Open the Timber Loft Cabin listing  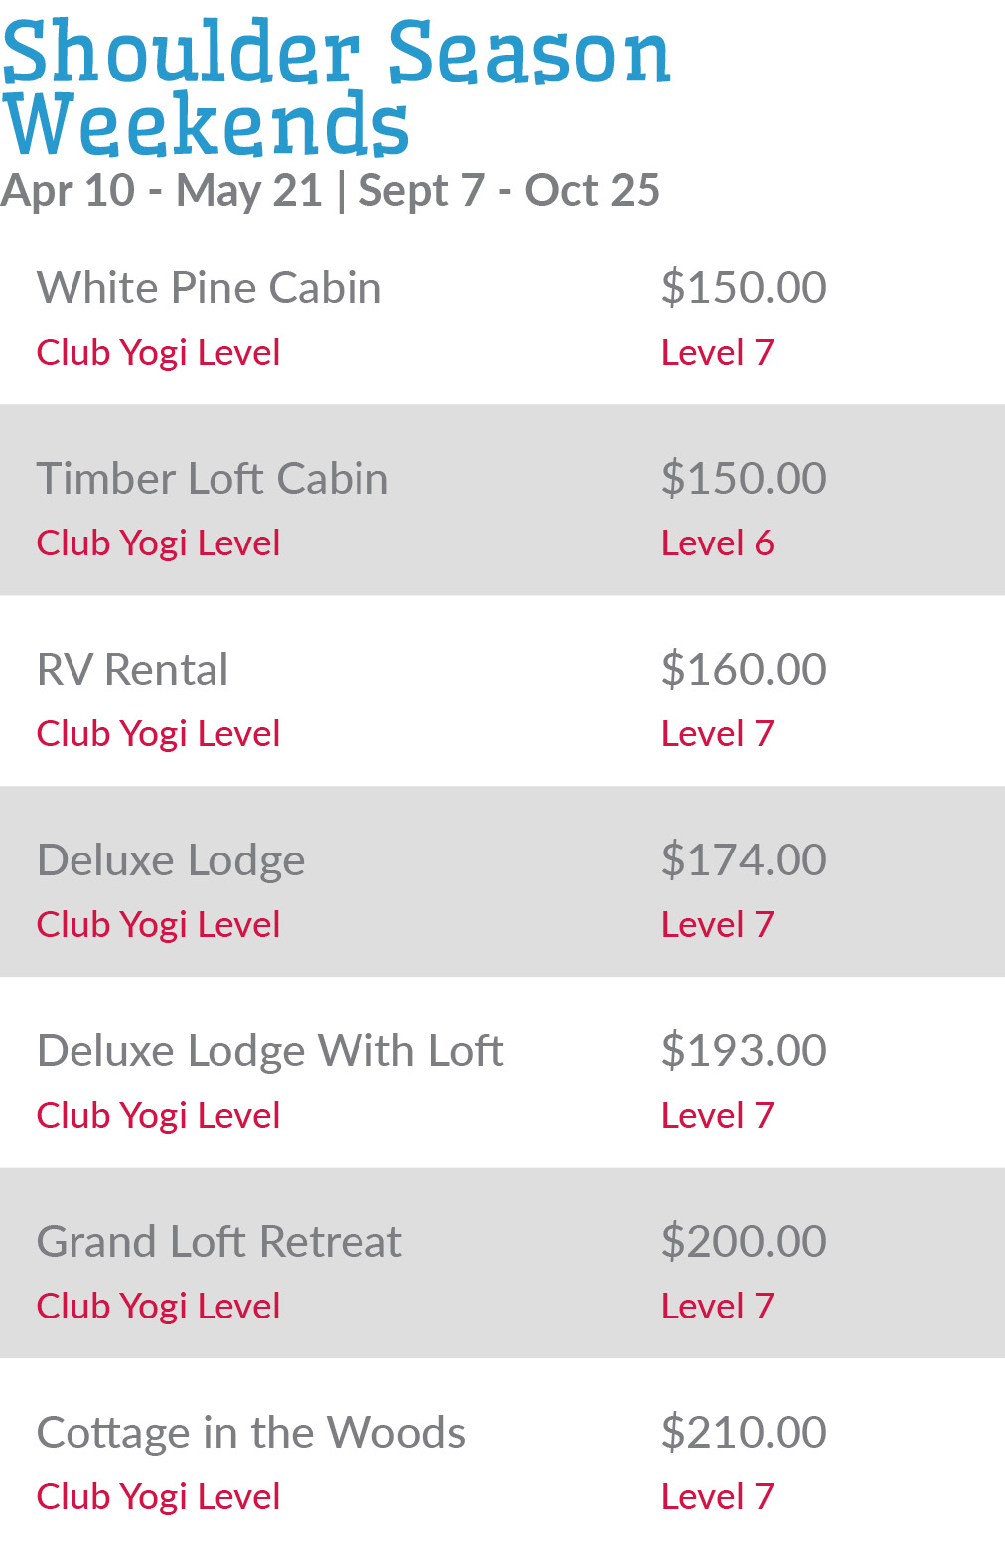tap(212, 479)
